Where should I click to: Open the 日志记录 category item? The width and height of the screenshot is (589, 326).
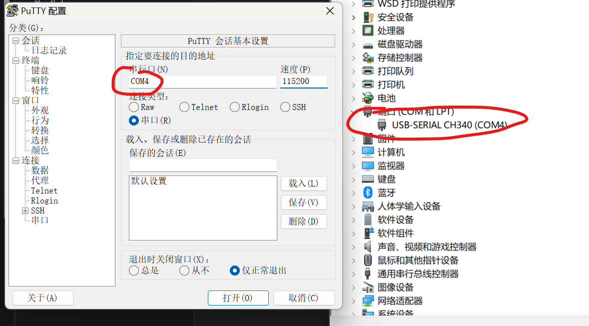(x=49, y=50)
